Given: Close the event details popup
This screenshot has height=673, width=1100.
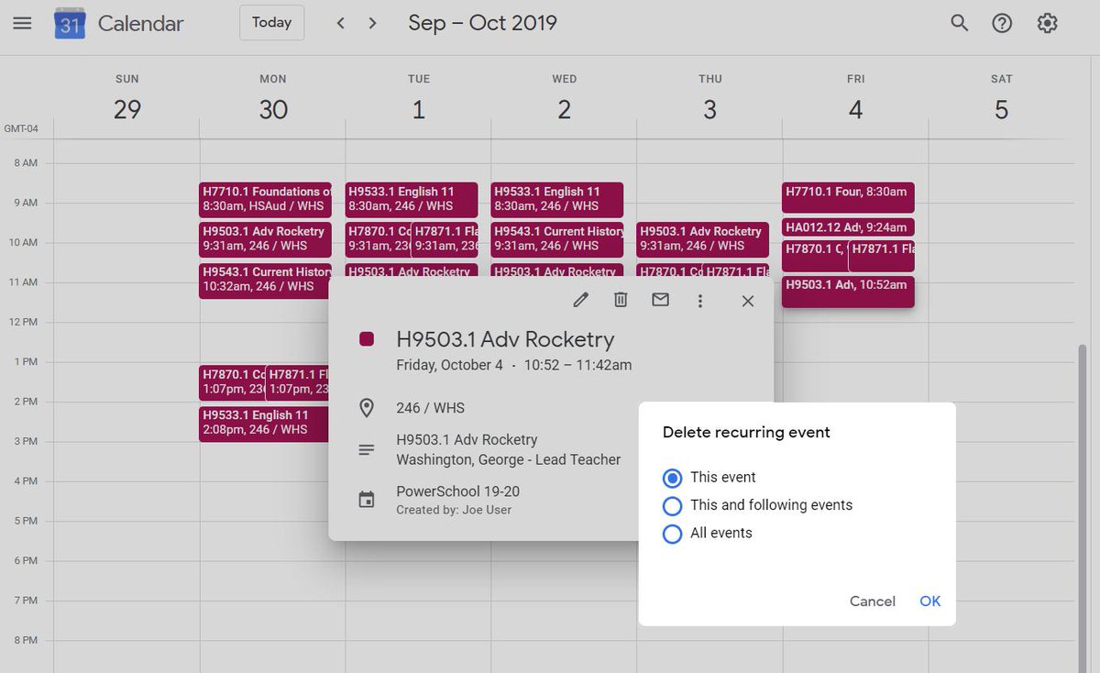Looking at the screenshot, I should tap(747, 300).
